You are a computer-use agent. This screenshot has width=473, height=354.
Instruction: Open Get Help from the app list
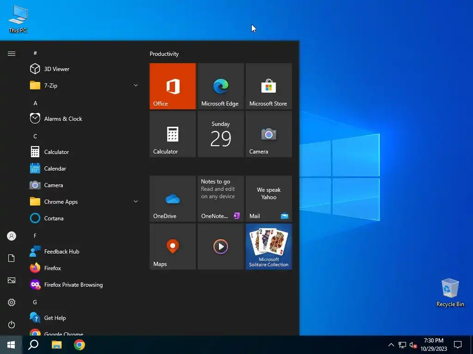click(85, 318)
